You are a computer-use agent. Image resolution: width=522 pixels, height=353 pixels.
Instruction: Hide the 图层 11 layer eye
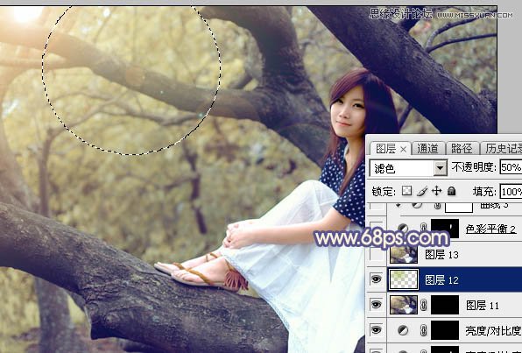(377, 304)
